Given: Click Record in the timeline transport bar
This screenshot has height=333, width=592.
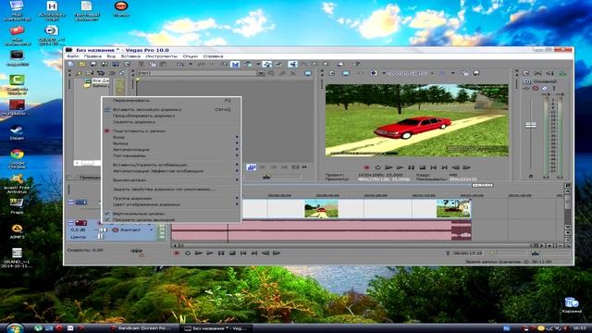Looking at the screenshot, I should (x=177, y=253).
